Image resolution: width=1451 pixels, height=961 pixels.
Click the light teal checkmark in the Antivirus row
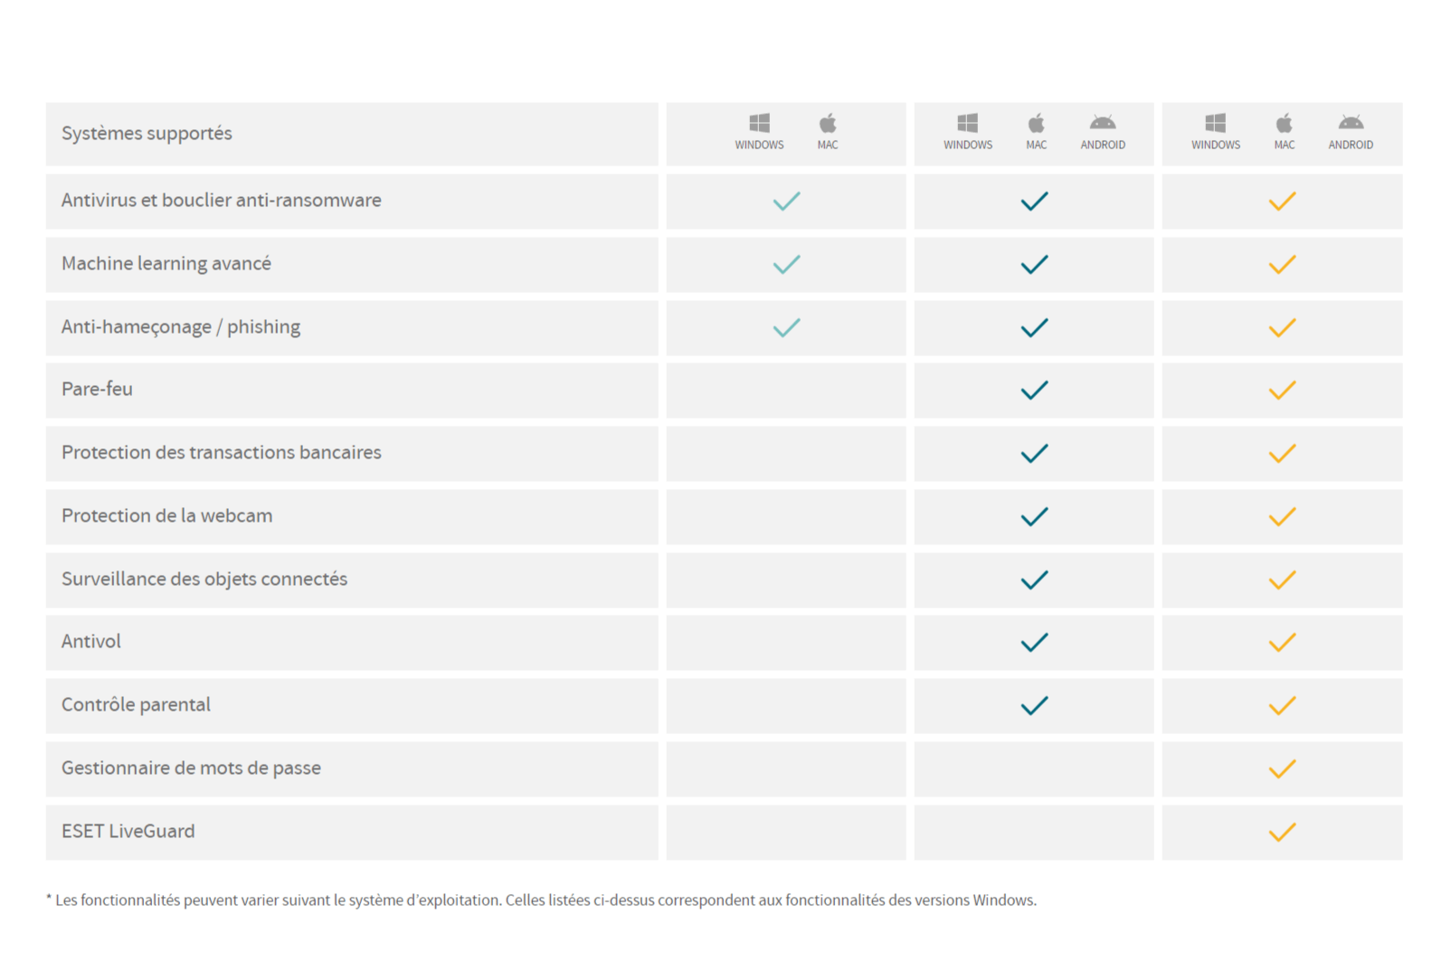[786, 201]
